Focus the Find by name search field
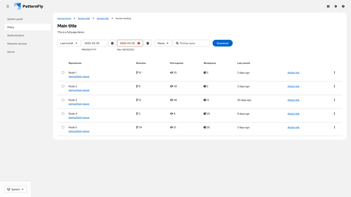 191,43
